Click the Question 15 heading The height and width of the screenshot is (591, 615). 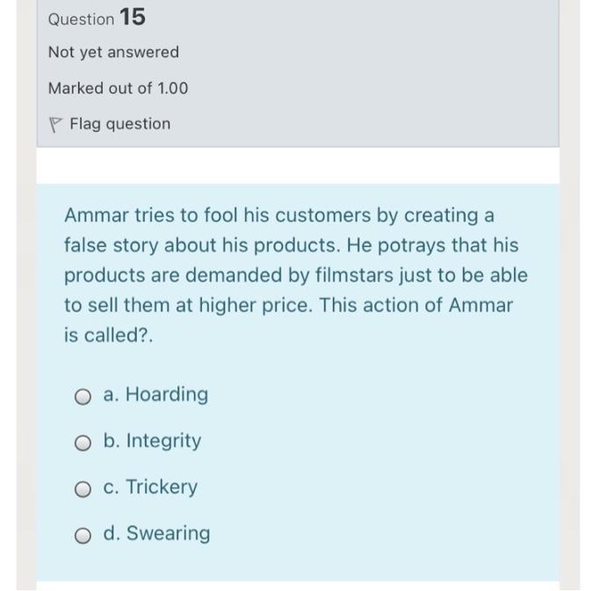[x=97, y=18]
